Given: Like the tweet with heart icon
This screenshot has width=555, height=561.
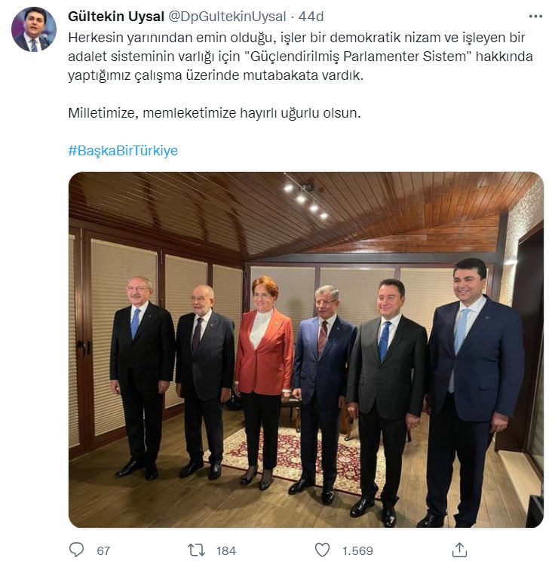Looking at the screenshot, I should point(322,550).
